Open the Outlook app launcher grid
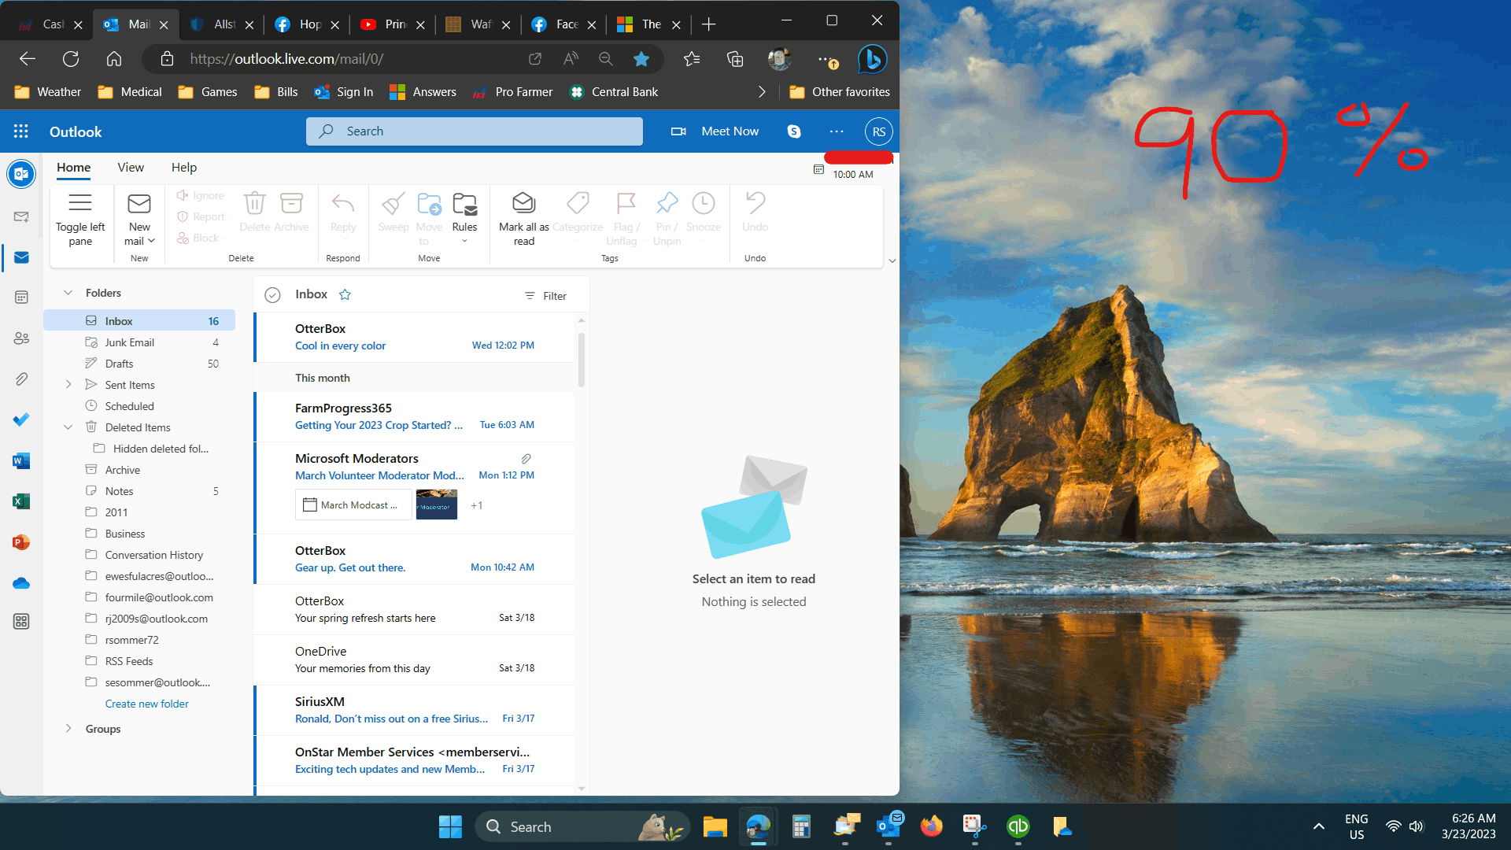Image resolution: width=1511 pixels, height=850 pixels. pos(21,131)
